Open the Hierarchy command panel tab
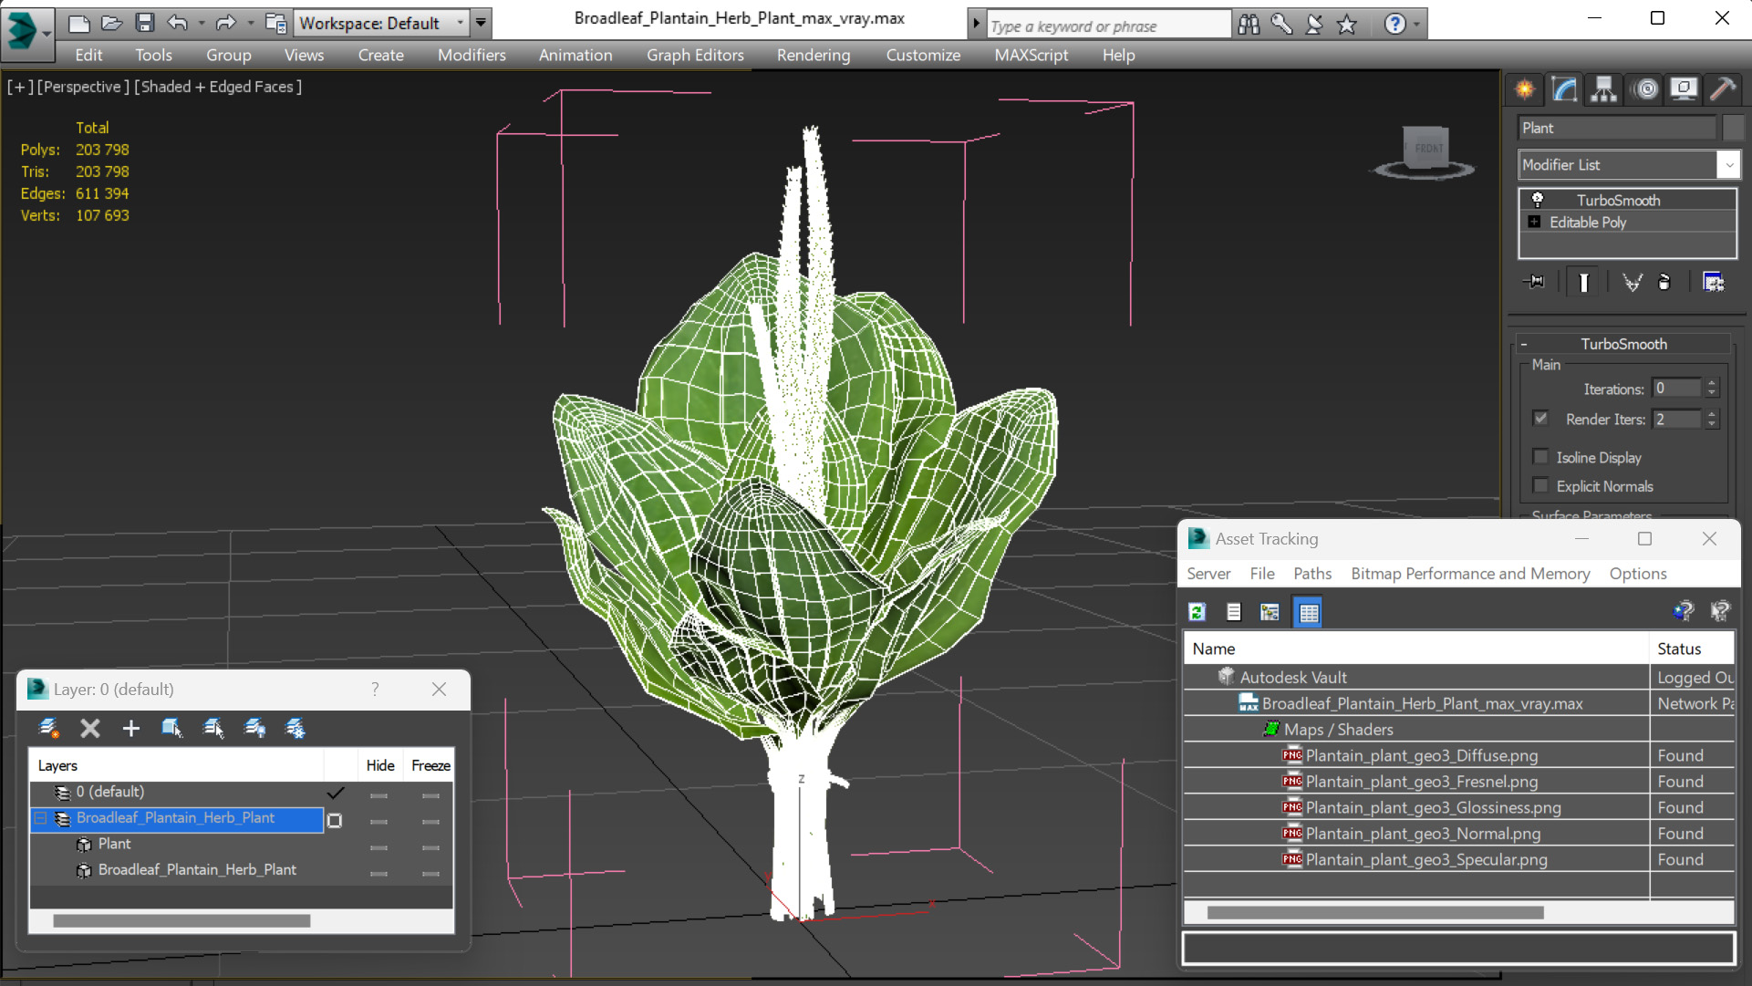Image resolution: width=1752 pixels, height=986 pixels. [x=1603, y=88]
